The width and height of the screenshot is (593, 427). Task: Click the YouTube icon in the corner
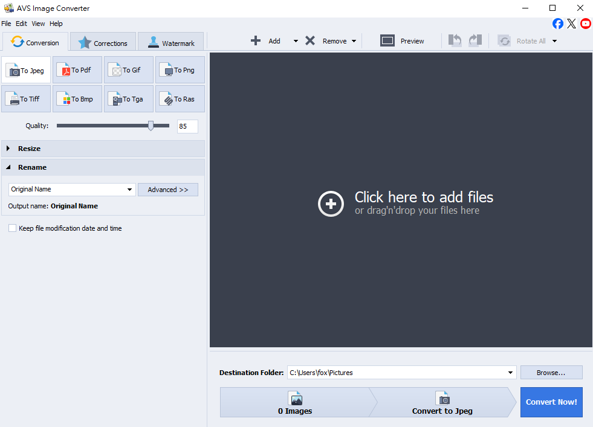tap(585, 24)
